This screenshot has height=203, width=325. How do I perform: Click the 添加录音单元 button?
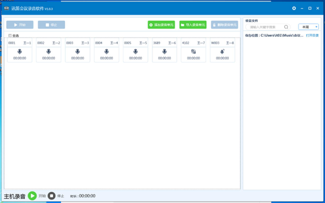(x=161, y=25)
